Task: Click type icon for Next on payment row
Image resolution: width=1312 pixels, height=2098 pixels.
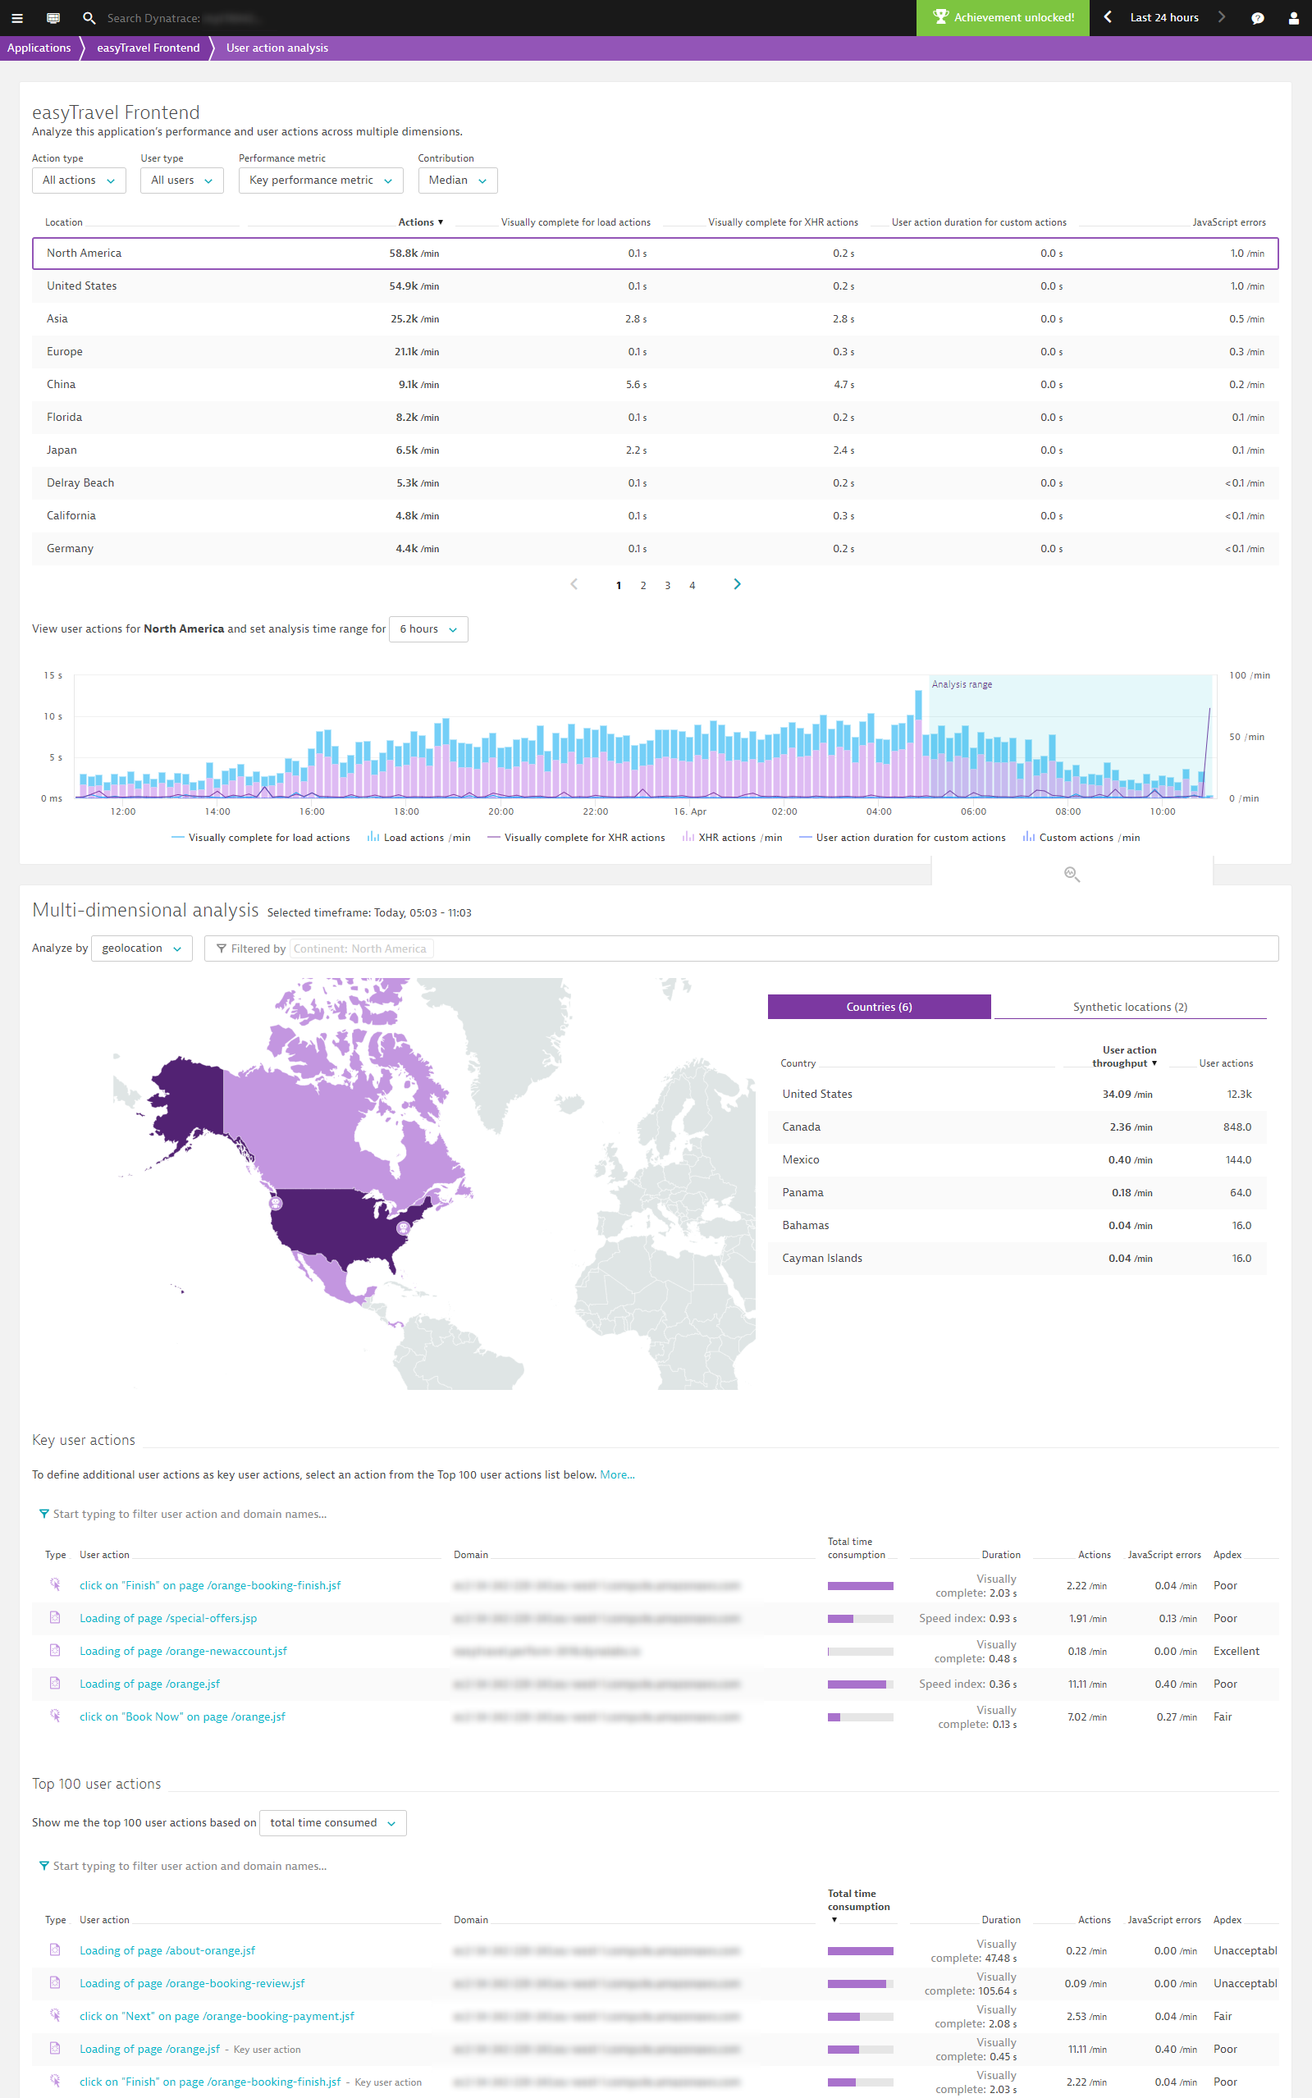Action: 55,2014
